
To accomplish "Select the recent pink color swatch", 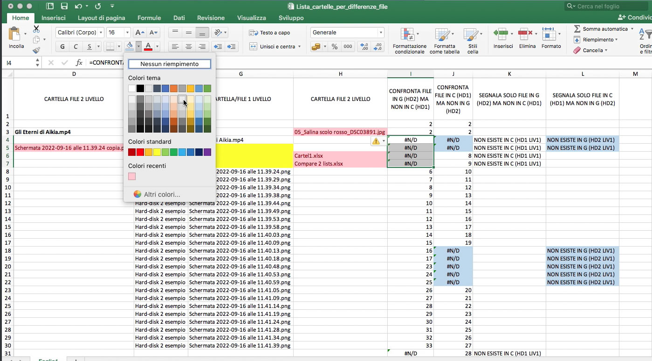I will pos(132,176).
